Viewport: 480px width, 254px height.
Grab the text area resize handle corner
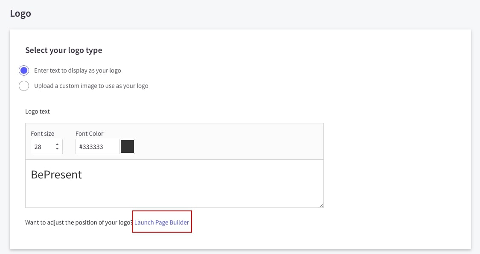(x=320, y=205)
